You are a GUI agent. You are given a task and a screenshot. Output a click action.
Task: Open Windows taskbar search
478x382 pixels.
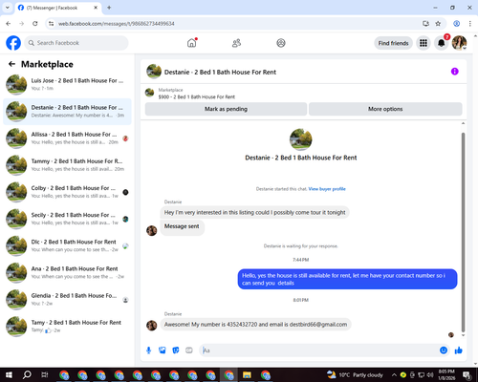[27, 374]
